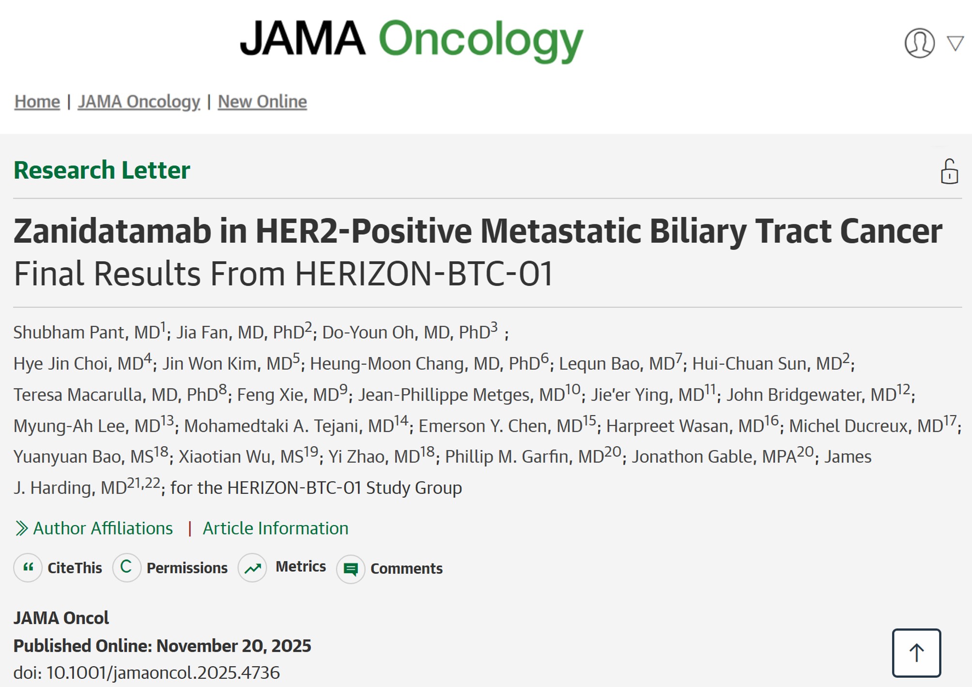972x687 pixels.
Task: Click the Research Letter heading
Action: (x=102, y=170)
